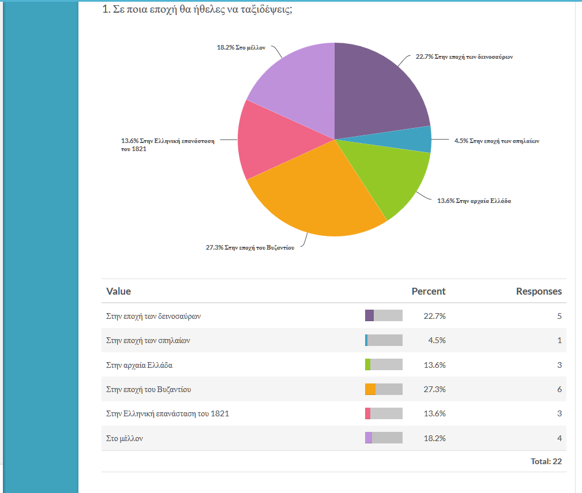
Task: Click the "27.3% Στην εποχή του Βυζαντίου" chart label
Action: pos(250,247)
